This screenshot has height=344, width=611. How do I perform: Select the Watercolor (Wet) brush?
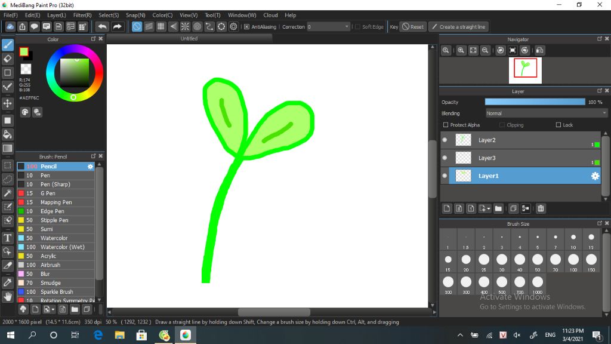coord(56,247)
